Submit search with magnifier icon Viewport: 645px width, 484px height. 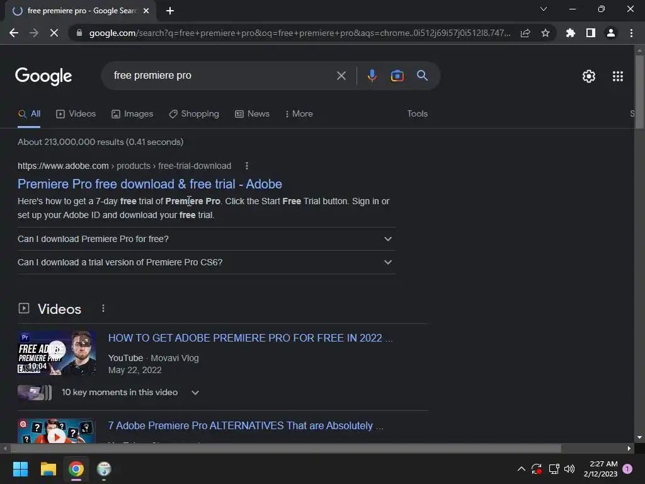[x=422, y=76]
